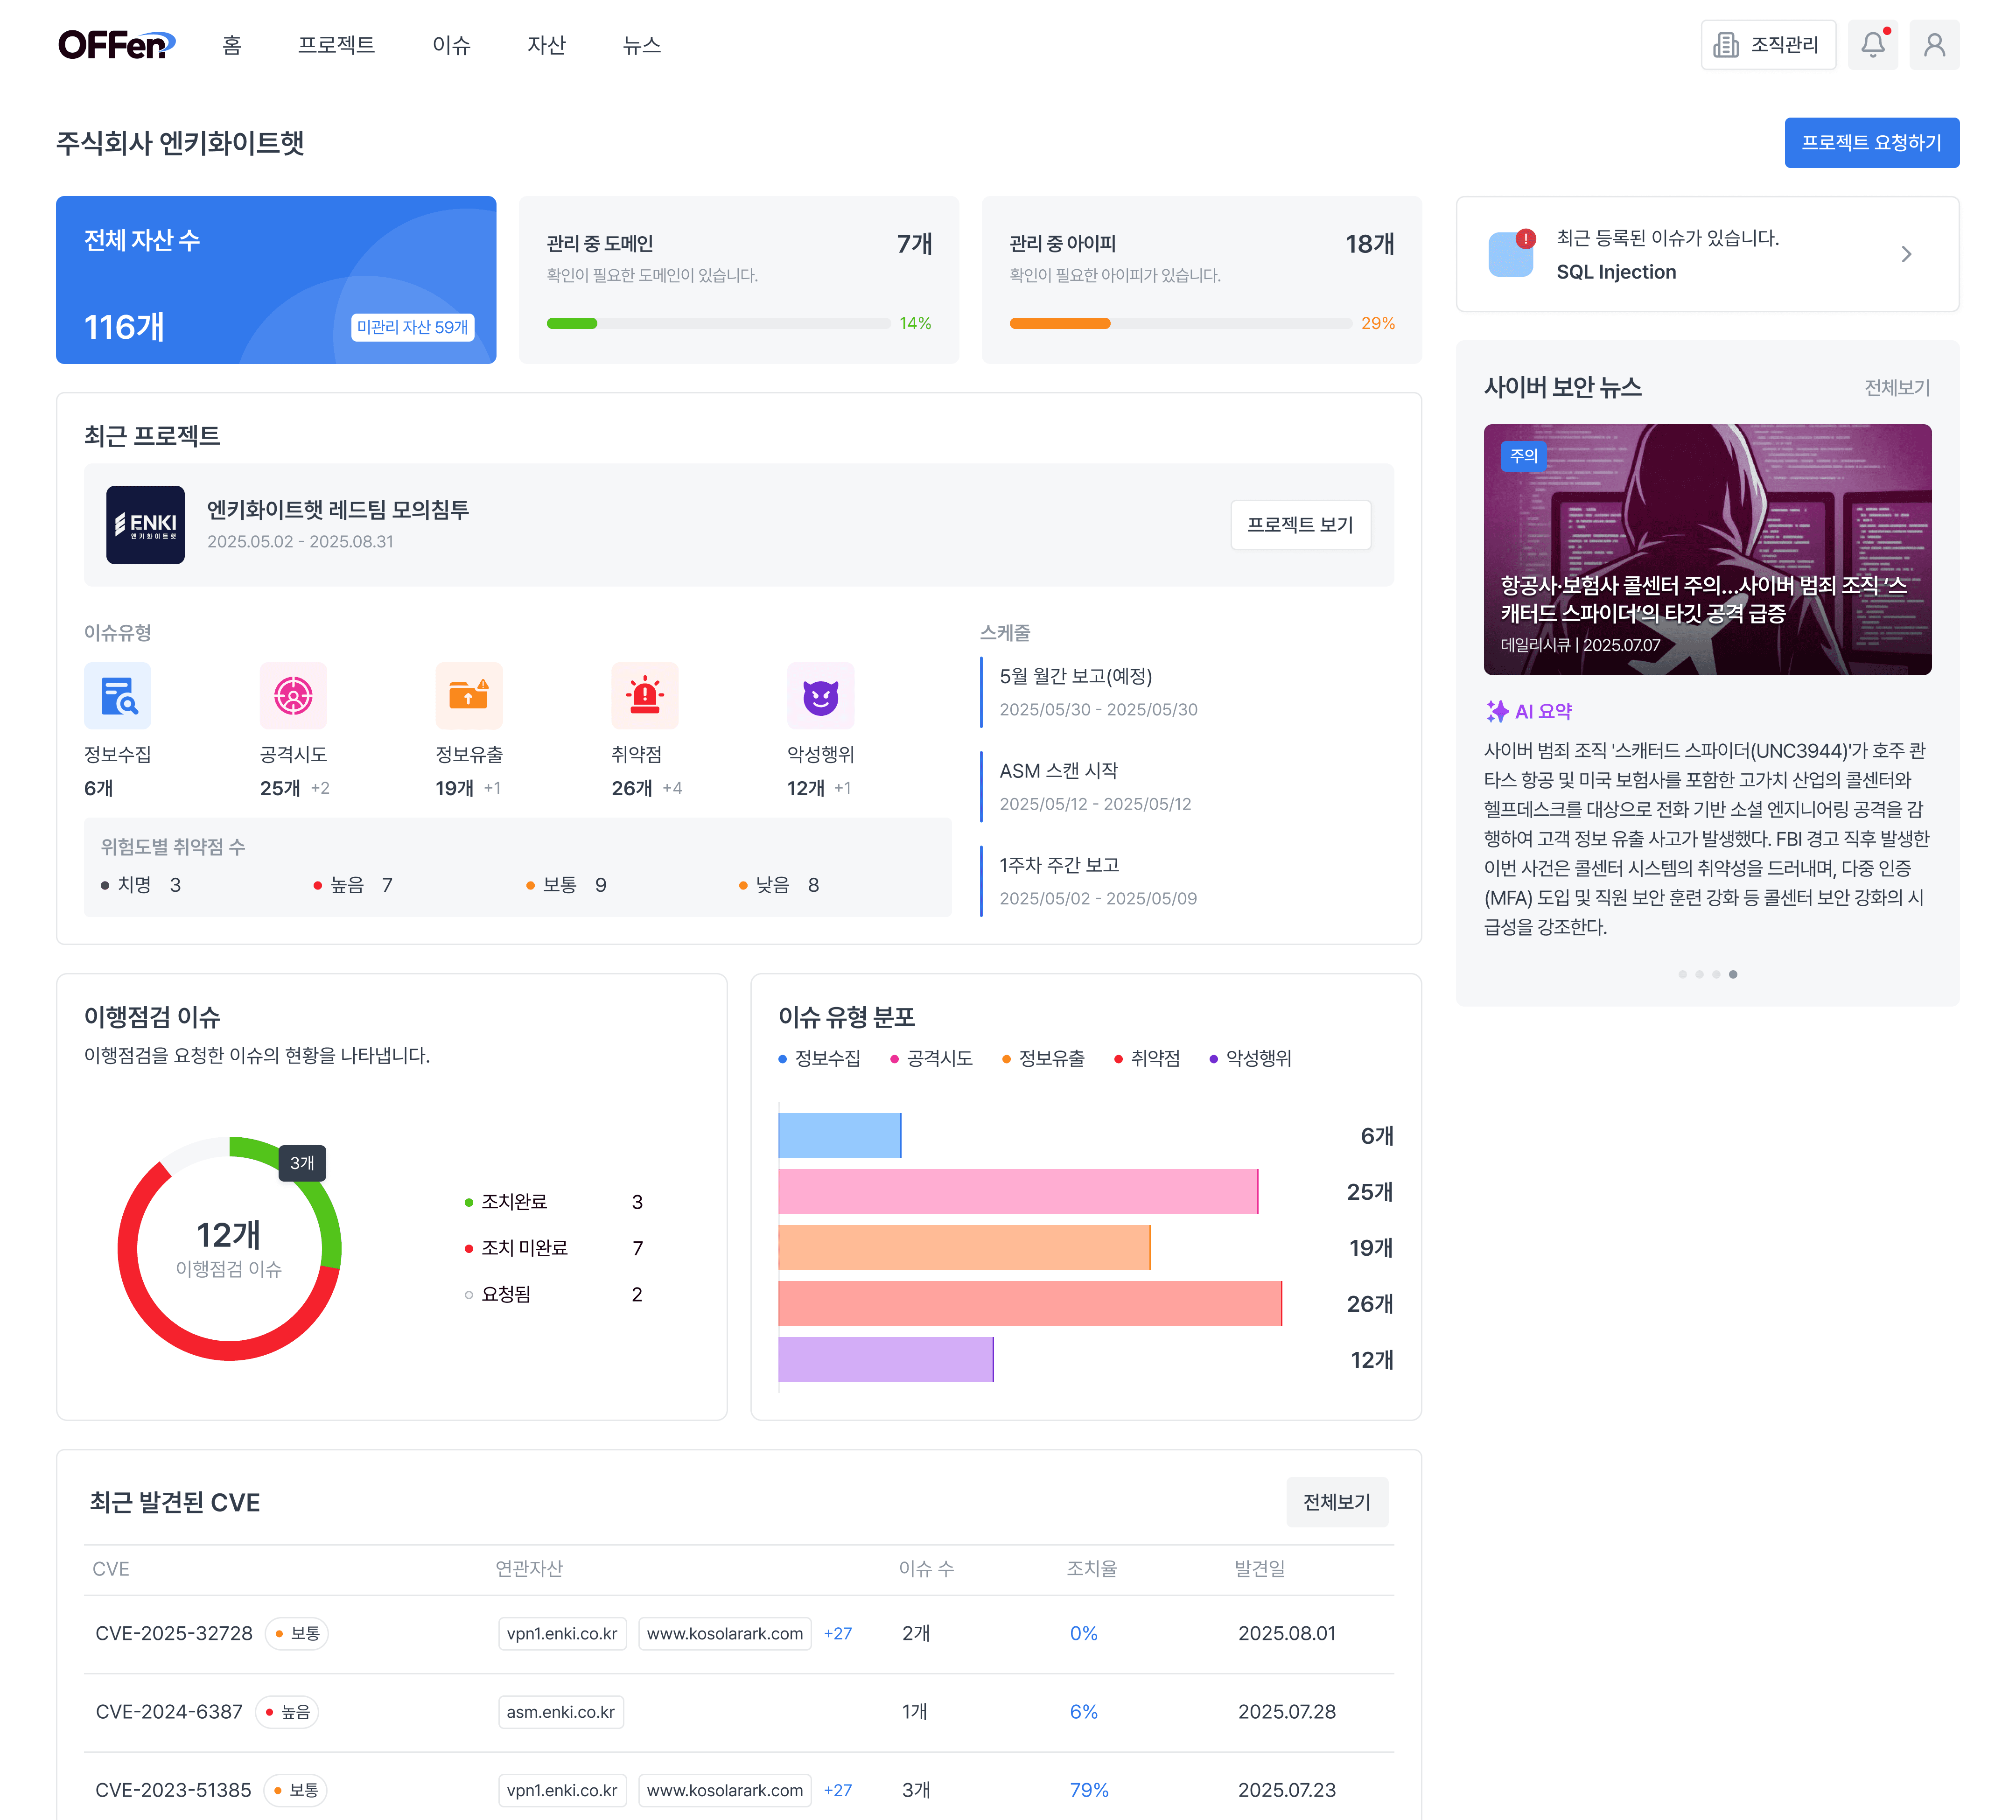This screenshot has width=2016, height=1820.
Task: Select the last news carousel dot
Action: (x=1733, y=974)
